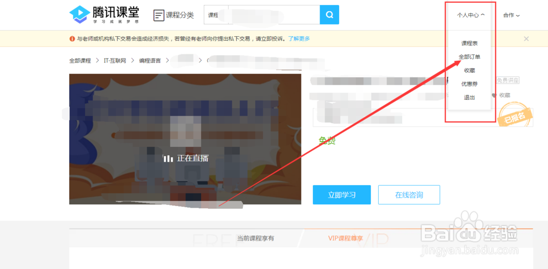Image resolution: width=548 pixels, height=269 pixels.
Task: Click the 正在直播 live video preview
Action: click(185, 139)
